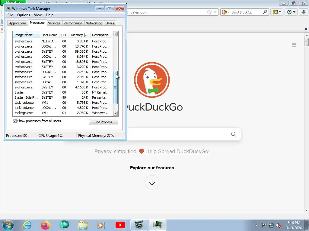Open Action Center flag tray icon
309x231 pixels.
[x=264, y=225]
